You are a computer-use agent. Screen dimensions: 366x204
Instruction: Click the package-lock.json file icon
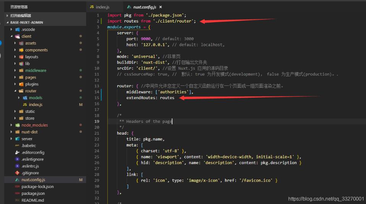coord(17,186)
